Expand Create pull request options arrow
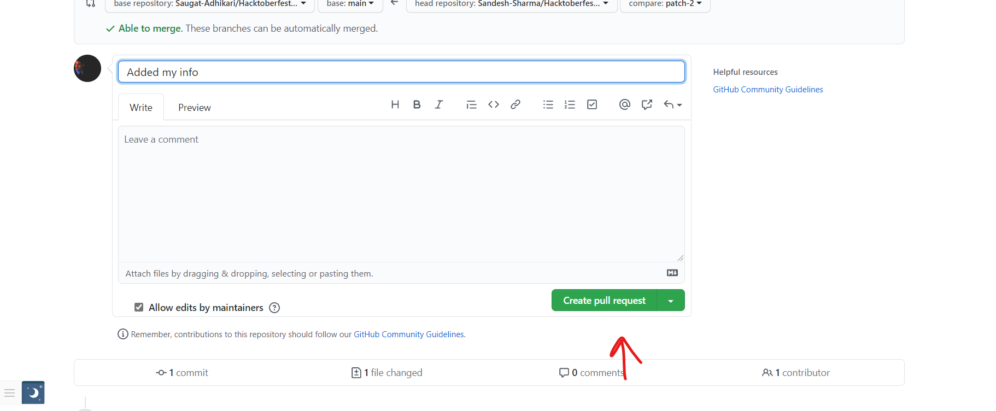This screenshot has width=996, height=411. [671, 301]
